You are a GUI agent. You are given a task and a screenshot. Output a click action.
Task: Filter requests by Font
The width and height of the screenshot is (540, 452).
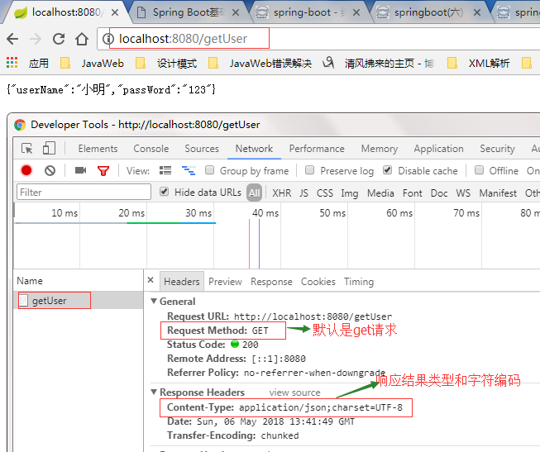[x=412, y=193]
